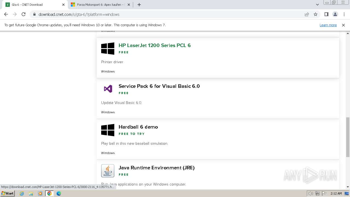Click the FREE TO TRY label
350x197 pixels.
tap(132, 134)
